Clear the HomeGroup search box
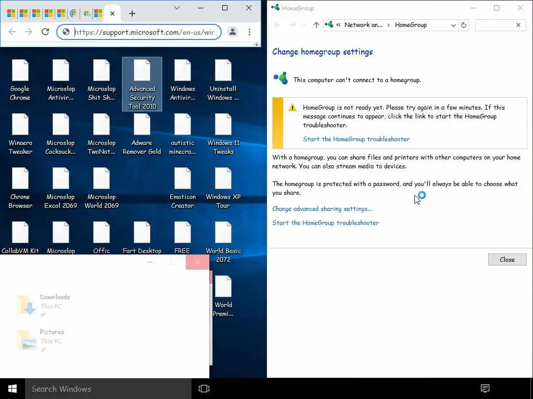The width and height of the screenshot is (533, 399). (x=518, y=25)
